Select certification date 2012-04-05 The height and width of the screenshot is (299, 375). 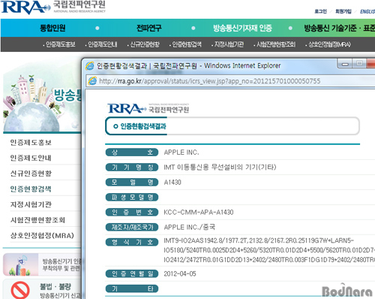pos(180,273)
